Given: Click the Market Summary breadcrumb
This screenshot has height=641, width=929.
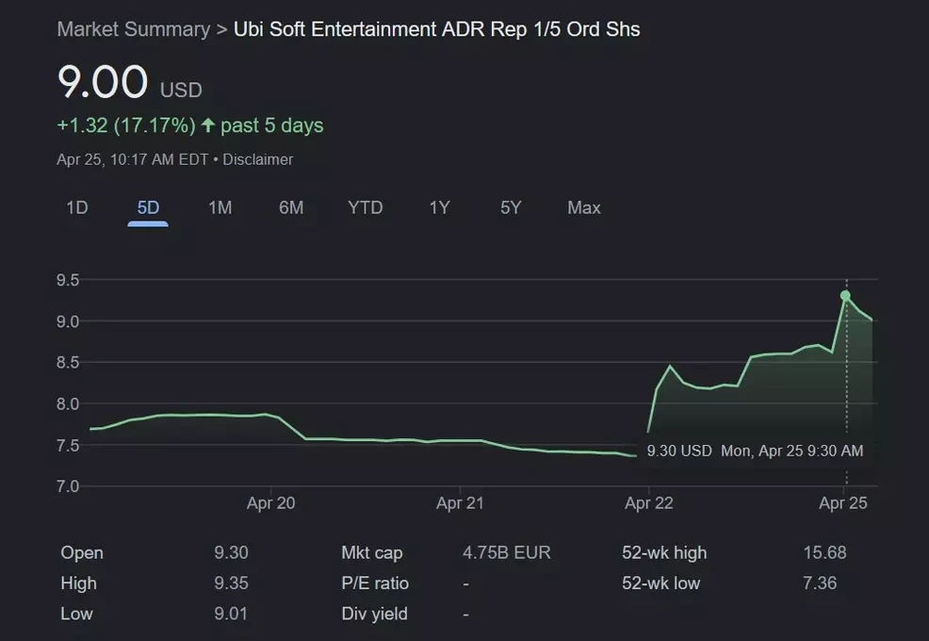Looking at the screenshot, I should pos(133,29).
